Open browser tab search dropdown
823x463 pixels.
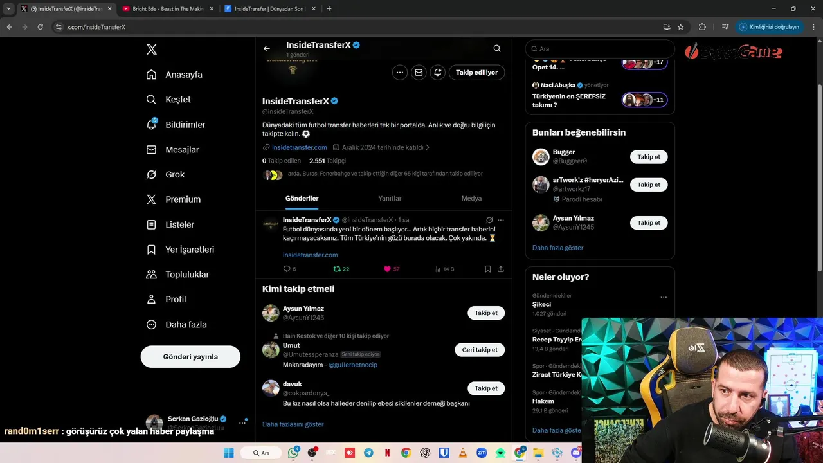click(8, 9)
